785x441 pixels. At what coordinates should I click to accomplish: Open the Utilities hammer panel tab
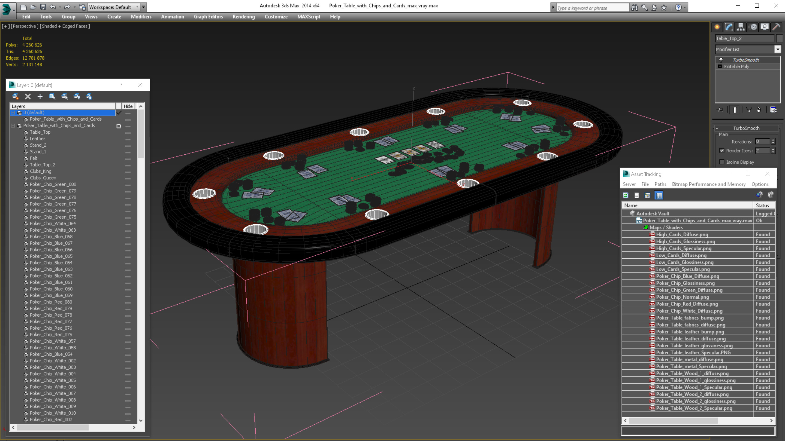click(x=776, y=27)
